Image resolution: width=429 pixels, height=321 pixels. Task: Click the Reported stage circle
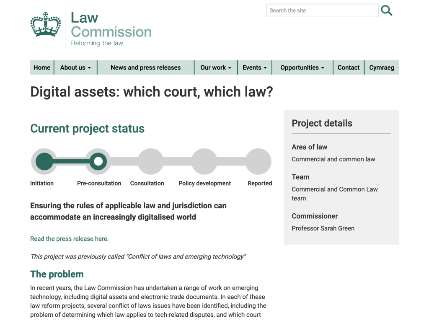click(258, 161)
